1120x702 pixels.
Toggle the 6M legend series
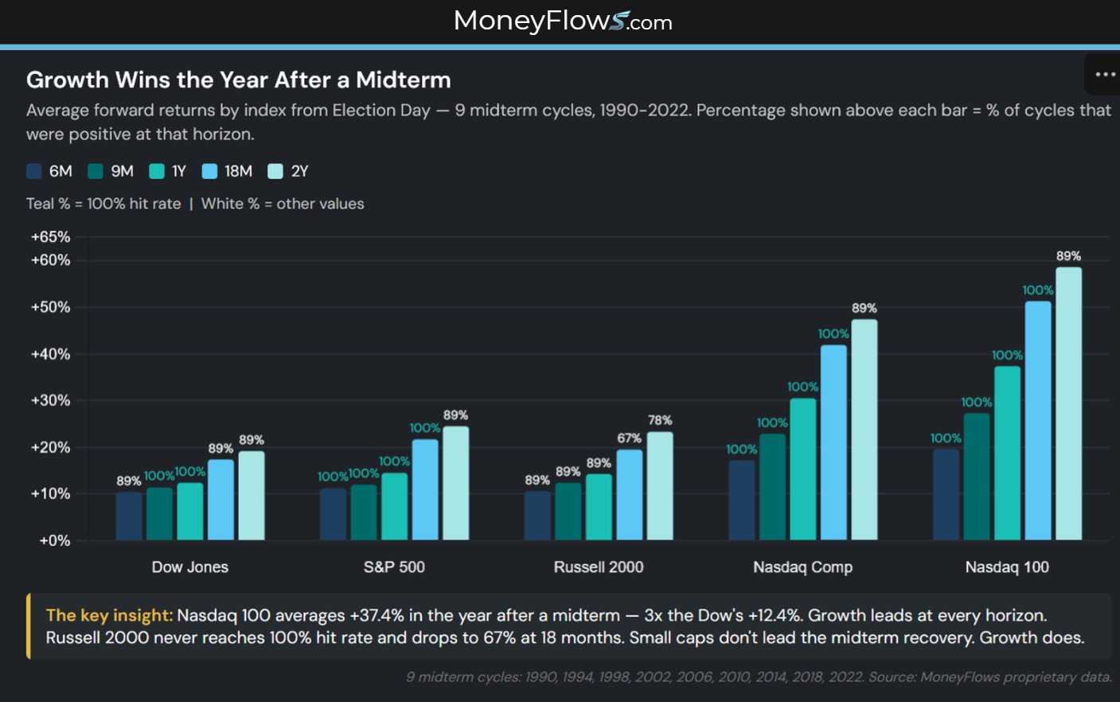click(49, 171)
